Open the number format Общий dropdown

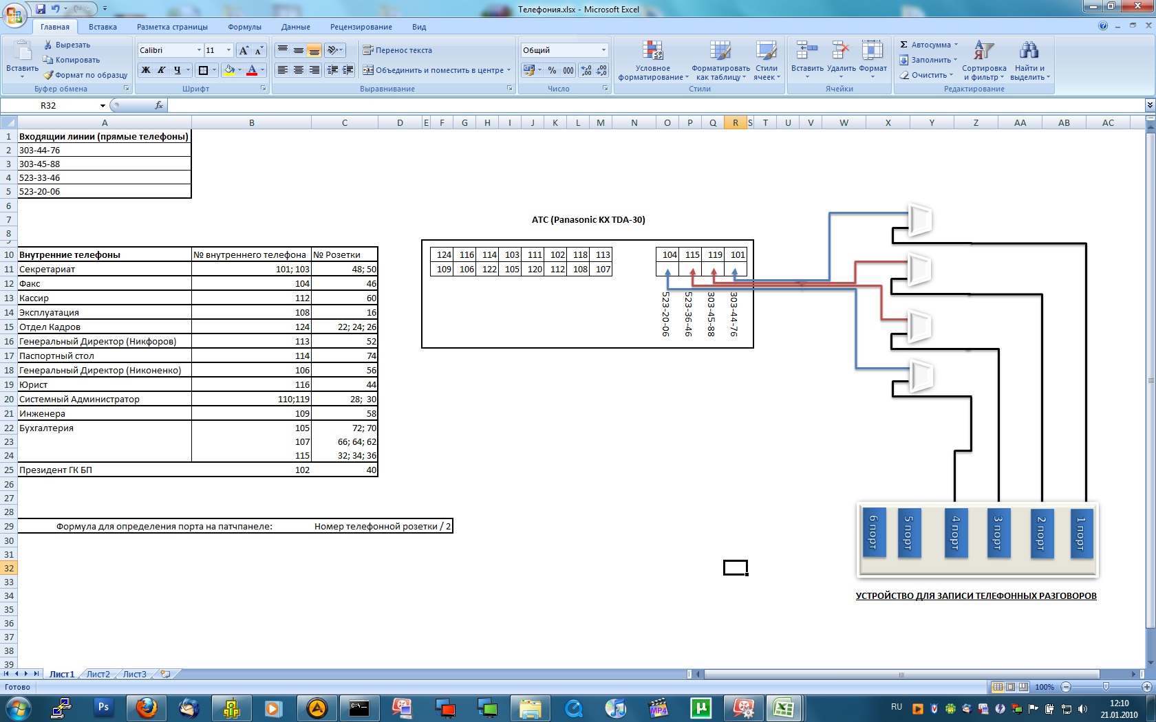pyautogui.click(x=603, y=50)
